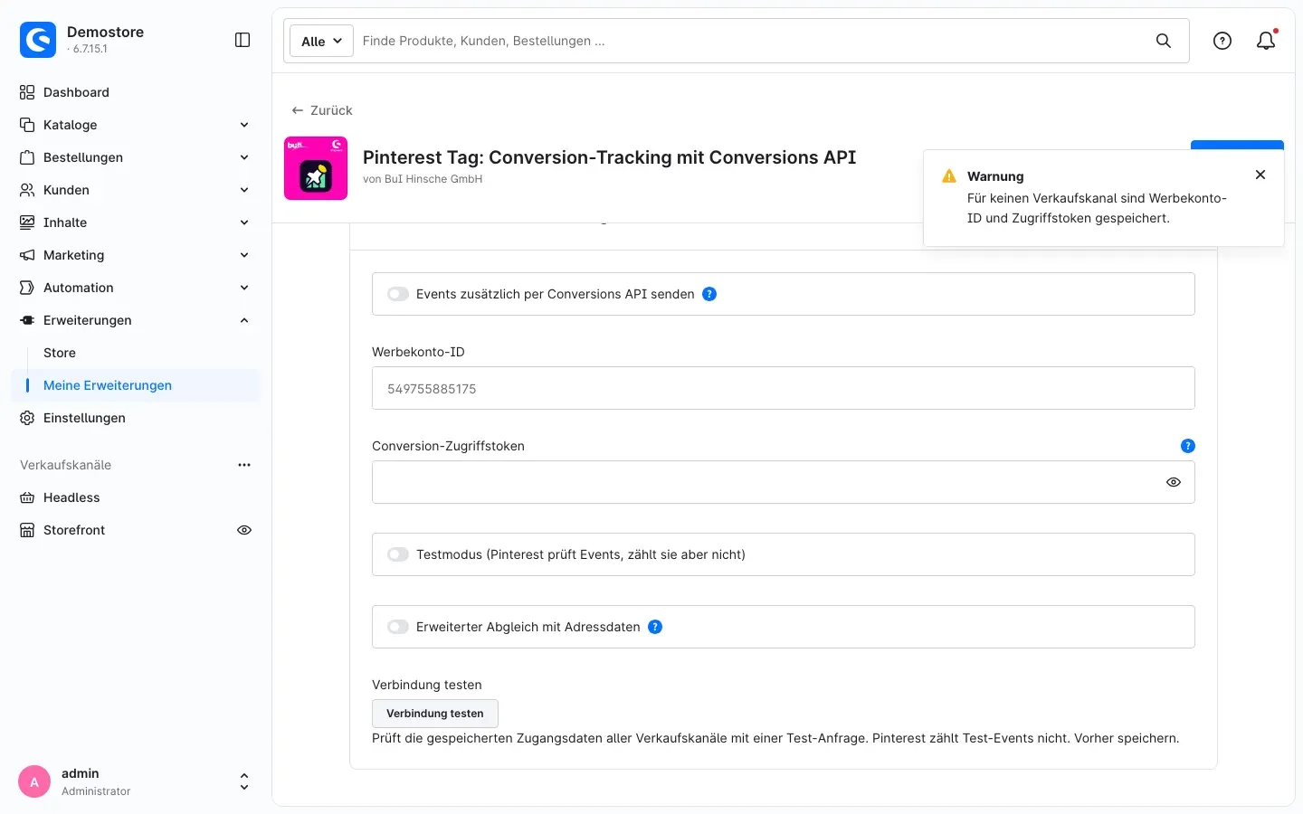
Task: Click the Pinterest Tag plugin thumbnail
Action: [316, 168]
